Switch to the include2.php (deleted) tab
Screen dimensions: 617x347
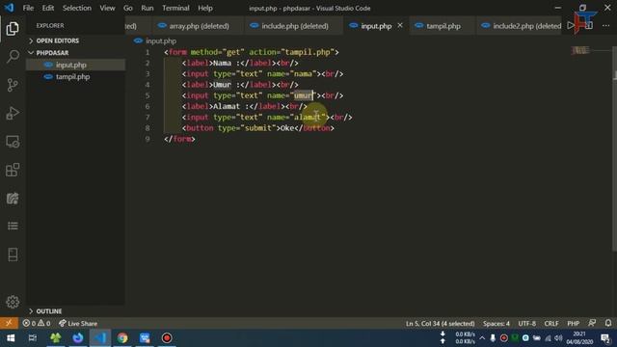(x=520, y=26)
